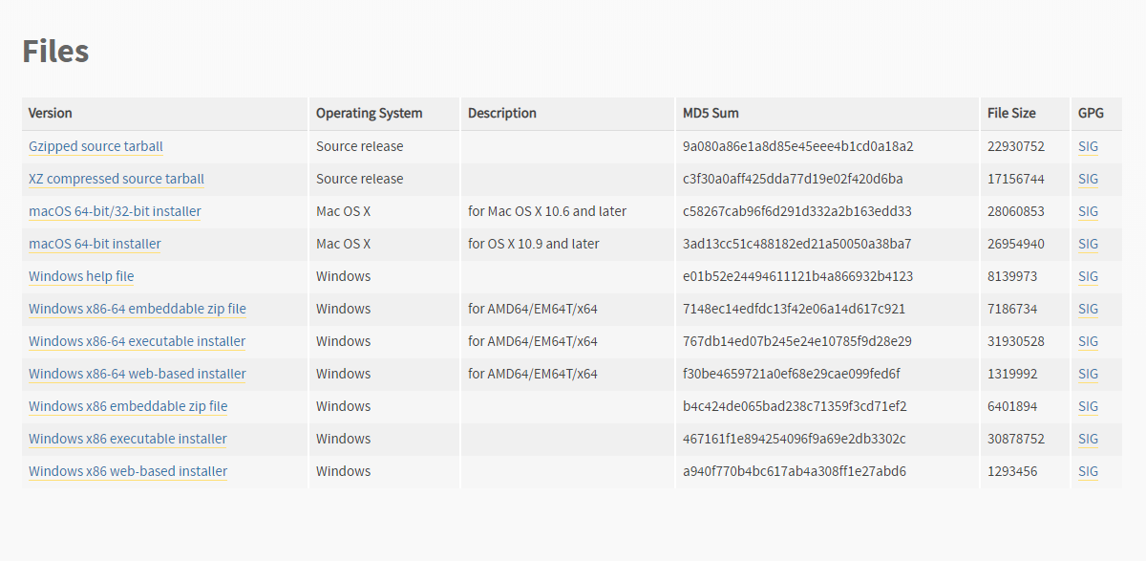Open the Windows help file link
This screenshot has width=1146, height=561.
tap(81, 276)
